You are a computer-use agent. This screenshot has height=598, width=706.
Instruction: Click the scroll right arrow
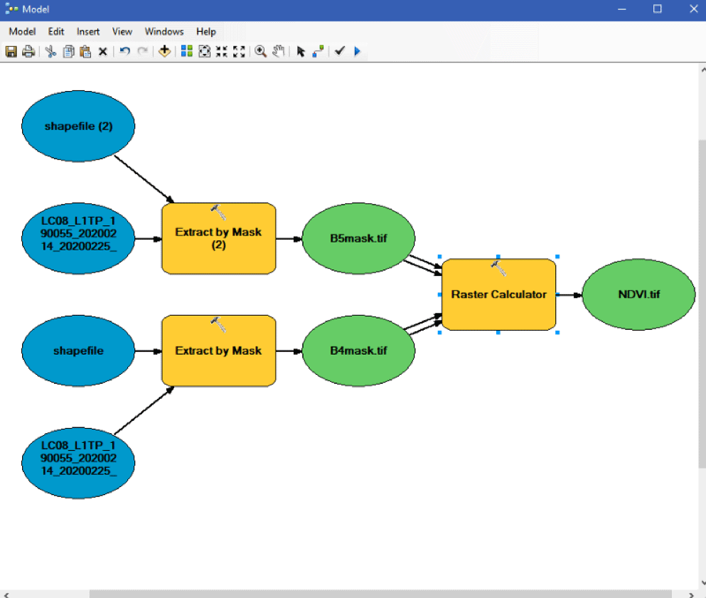click(690, 594)
